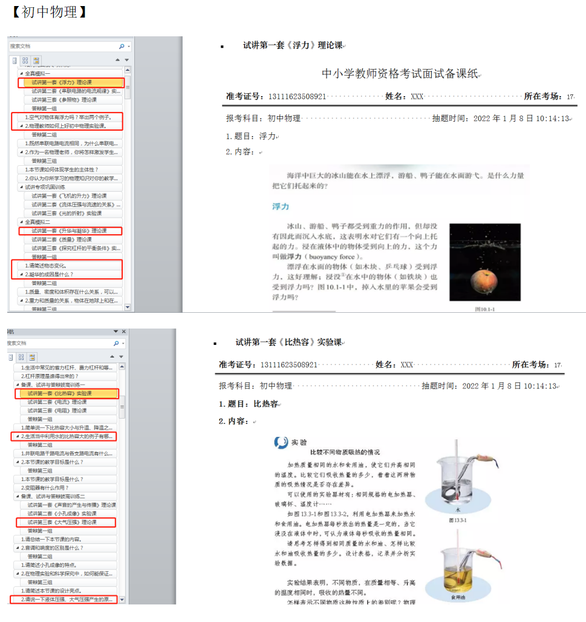The width and height of the screenshot is (586, 622).
Task: Jump to previous heading in upper navigation pane
Action: coord(117,60)
